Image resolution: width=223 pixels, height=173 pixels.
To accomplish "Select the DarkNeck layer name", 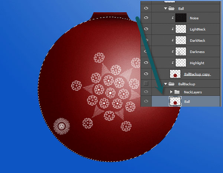I will coord(198,40).
